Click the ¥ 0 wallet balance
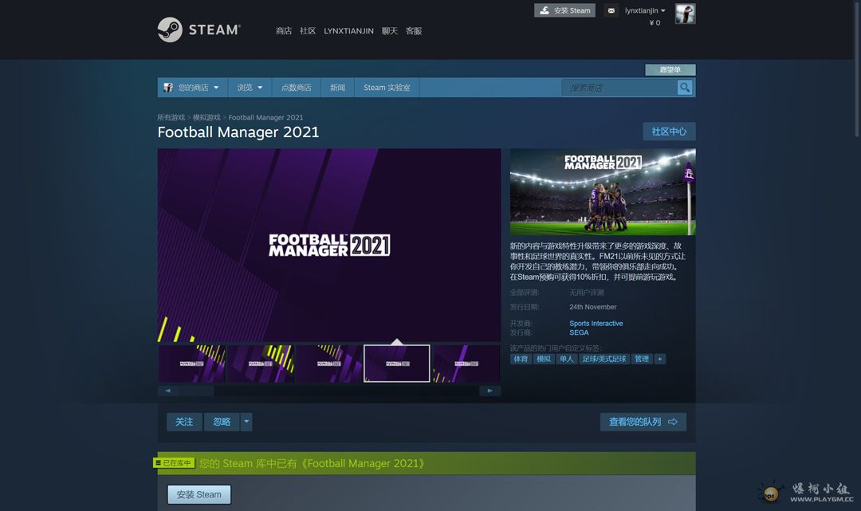The image size is (861, 511). click(x=655, y=22)
